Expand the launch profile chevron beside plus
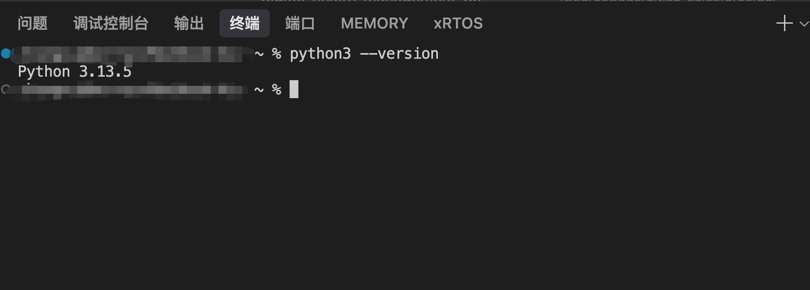Image resolution: width=810 pixels, height=290 pixels. click(804, 24)
